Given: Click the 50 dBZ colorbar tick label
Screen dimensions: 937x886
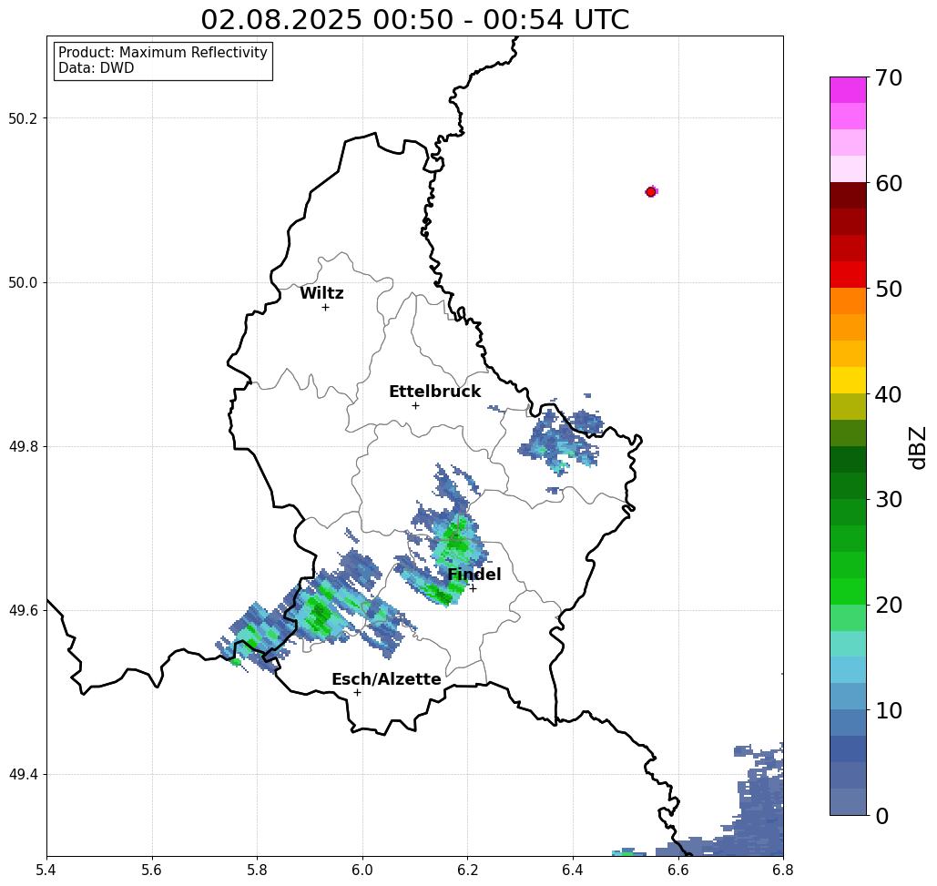Looking at the screenshot, I should click(x=888, y=289).
